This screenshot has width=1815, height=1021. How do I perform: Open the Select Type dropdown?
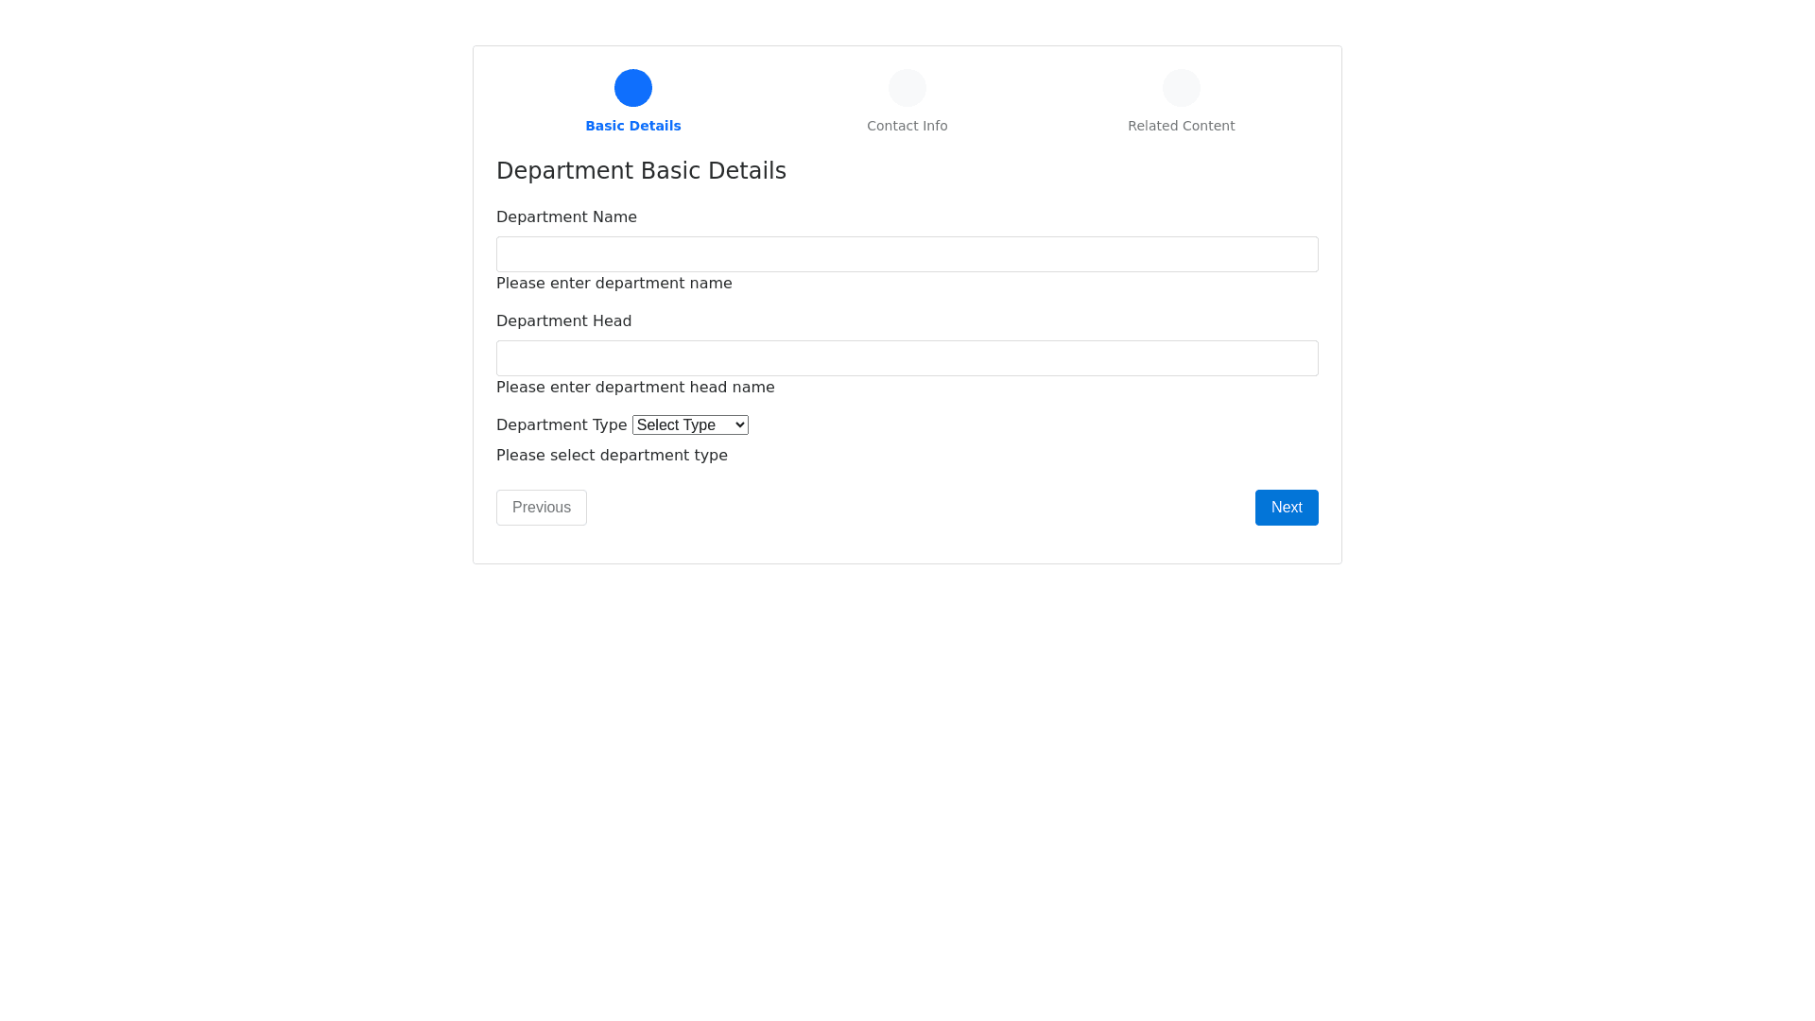tap(683, 425)
